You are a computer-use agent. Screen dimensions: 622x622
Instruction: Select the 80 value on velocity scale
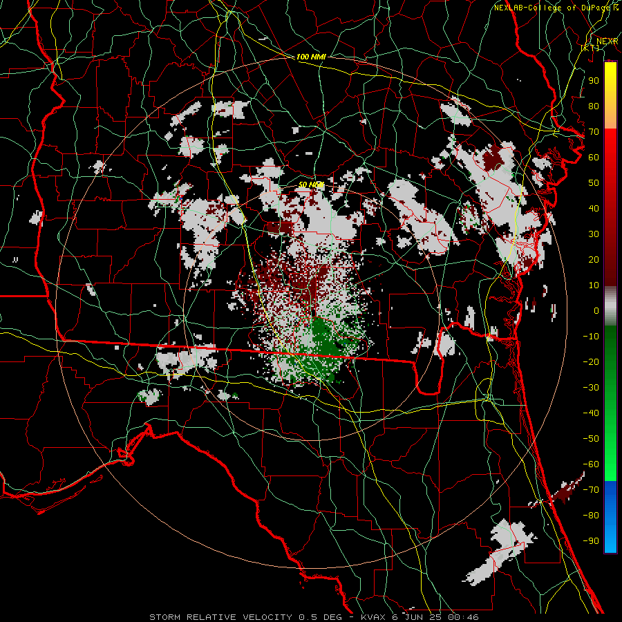point(594,106)
